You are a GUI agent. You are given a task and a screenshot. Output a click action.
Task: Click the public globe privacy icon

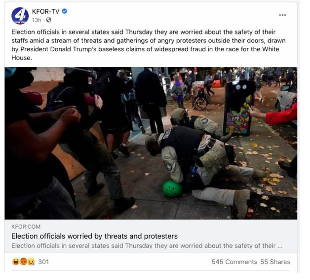[x=49, y=20]
